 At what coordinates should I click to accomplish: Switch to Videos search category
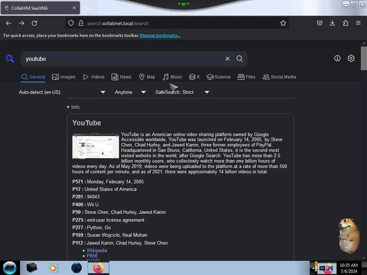94,77
